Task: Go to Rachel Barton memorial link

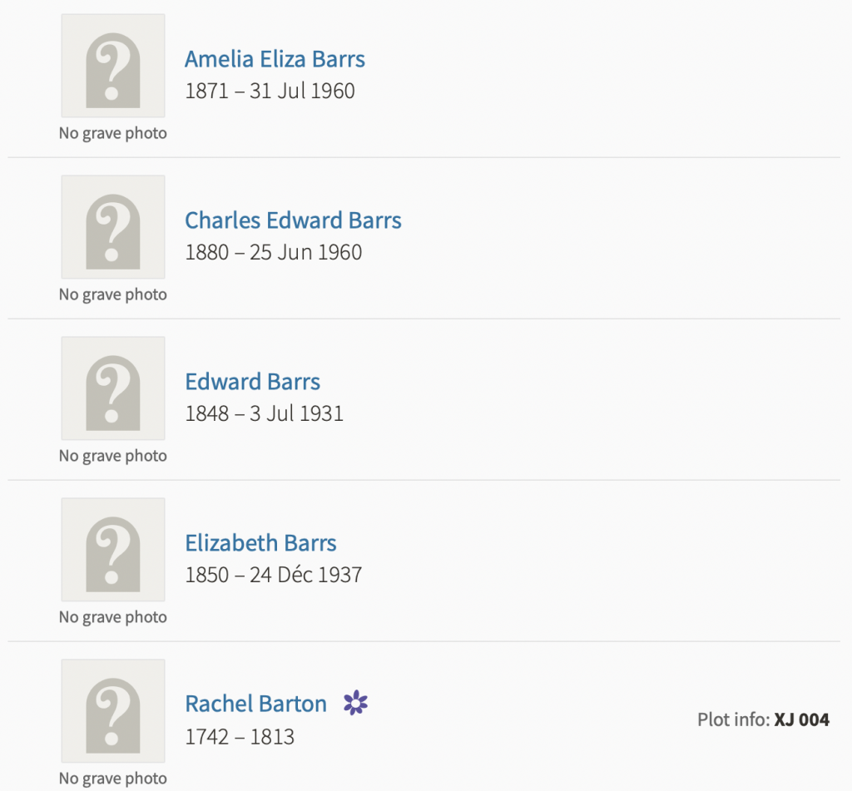Action: tap(255, 704)
